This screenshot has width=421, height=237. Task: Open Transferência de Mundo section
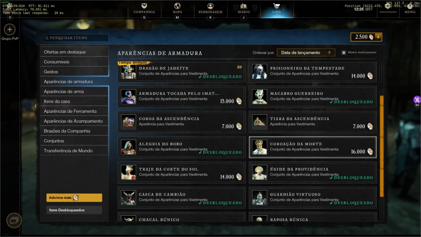pos(75,151)
